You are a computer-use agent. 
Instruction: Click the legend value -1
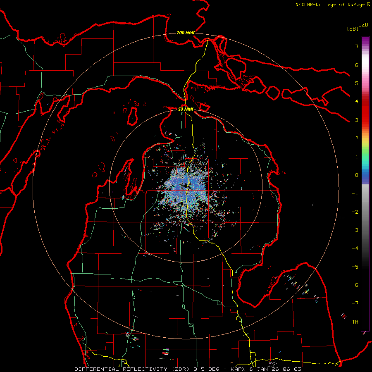(355, 193)
